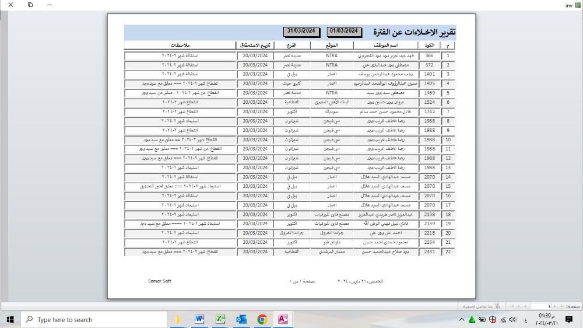
Task: Restore down the report window
Action: (30, 5)
